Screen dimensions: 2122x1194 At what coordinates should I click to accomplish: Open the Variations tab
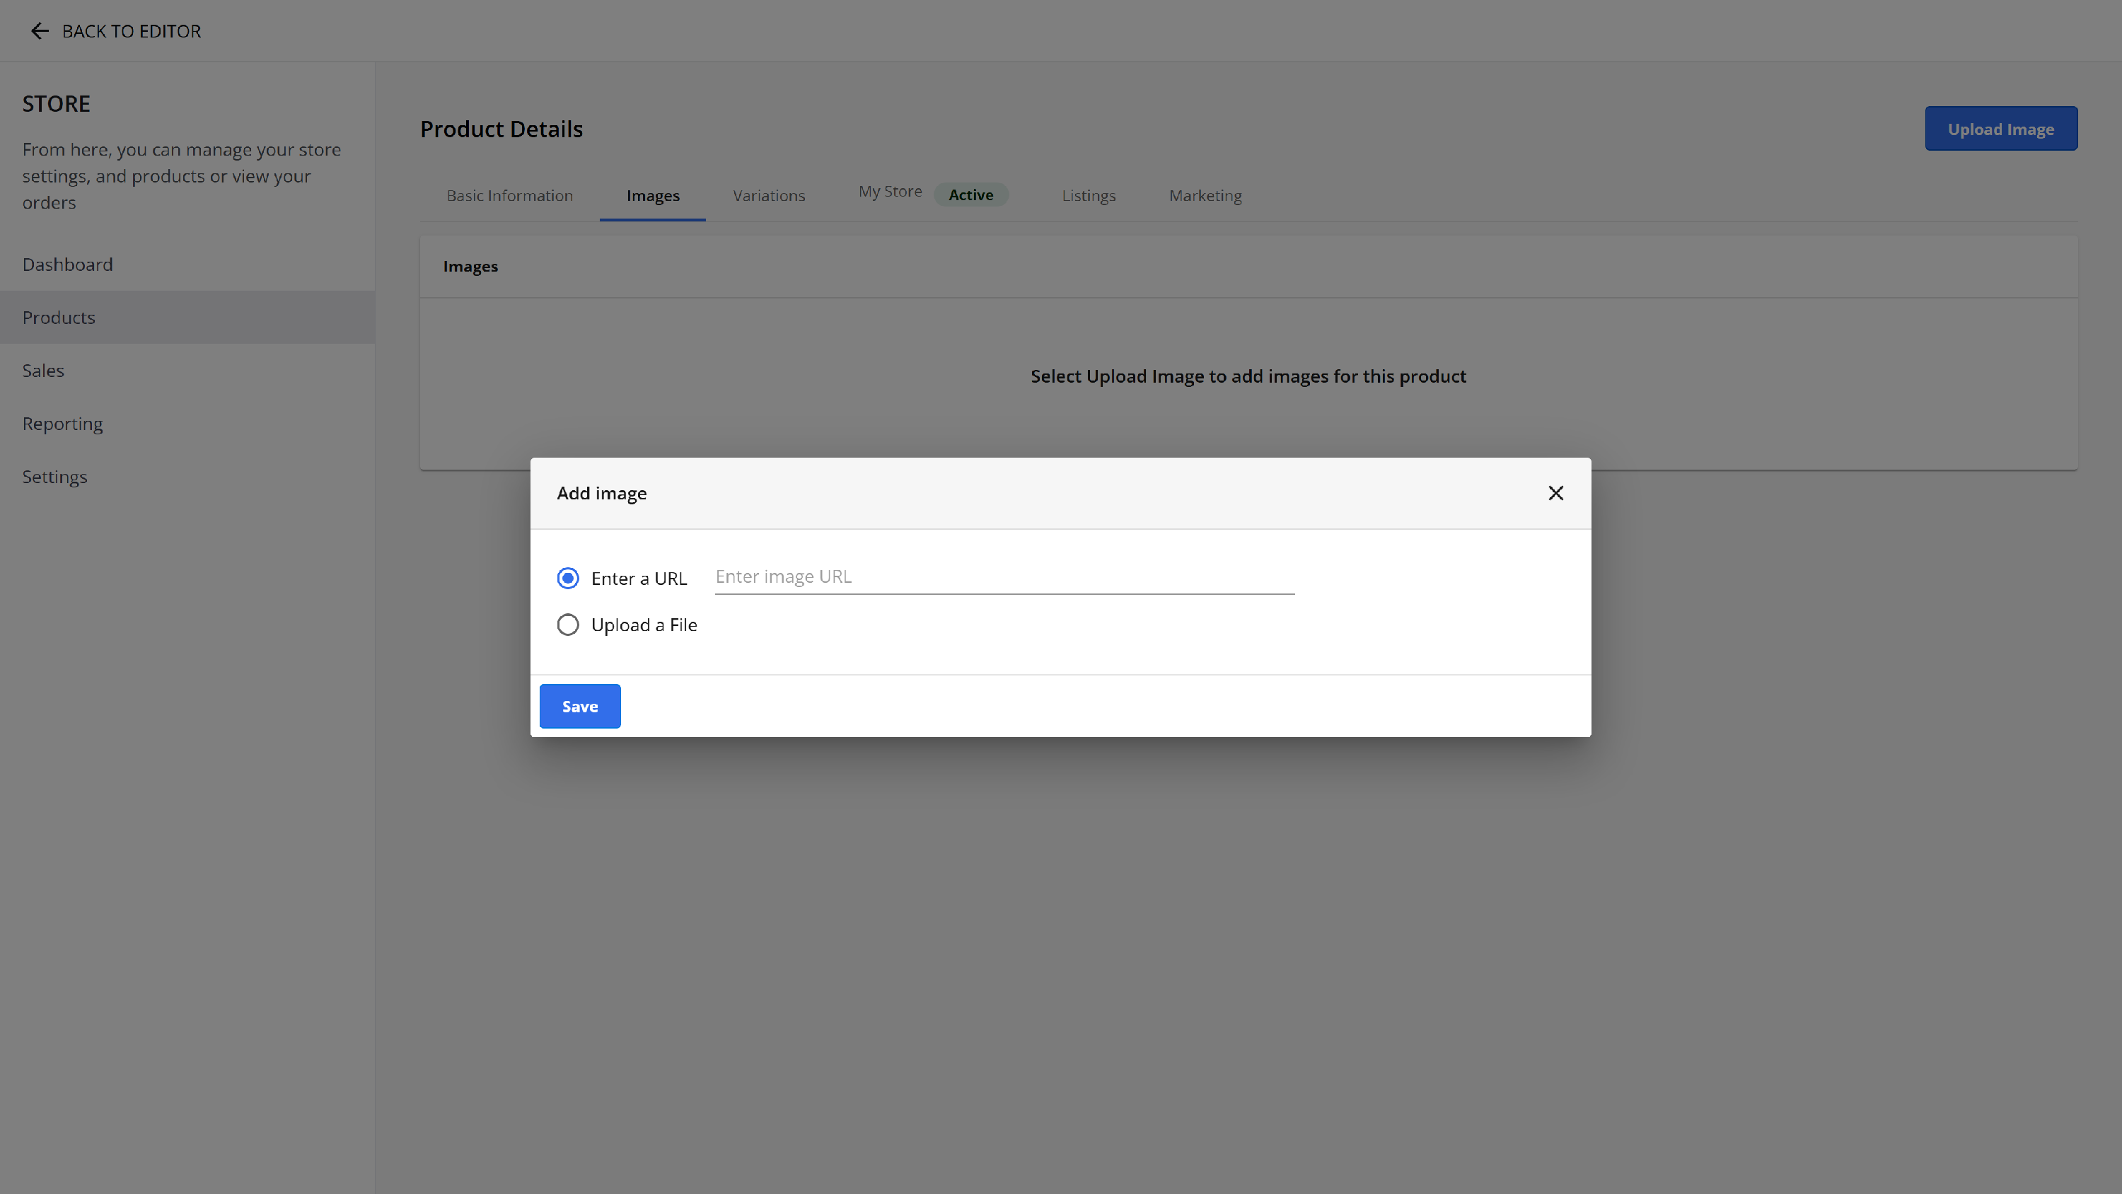pyautogui.click(x=769, y=196)
